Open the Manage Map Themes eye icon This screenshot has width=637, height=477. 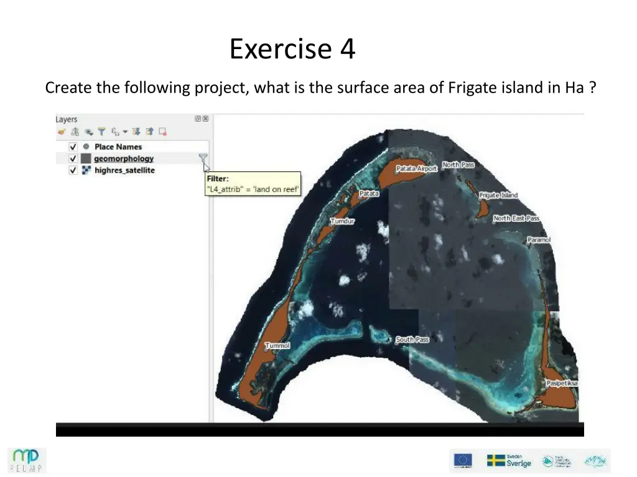[x=88, y=132]
